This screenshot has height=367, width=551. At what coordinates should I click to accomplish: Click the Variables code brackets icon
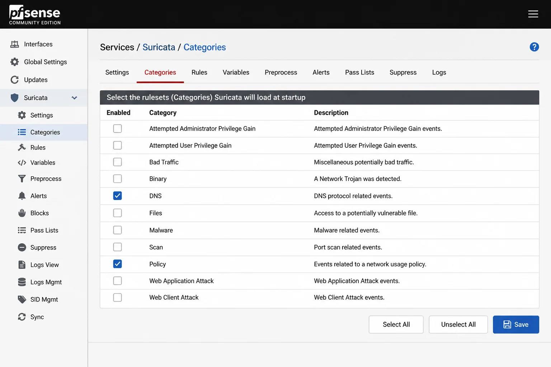(x=22, y=163)
